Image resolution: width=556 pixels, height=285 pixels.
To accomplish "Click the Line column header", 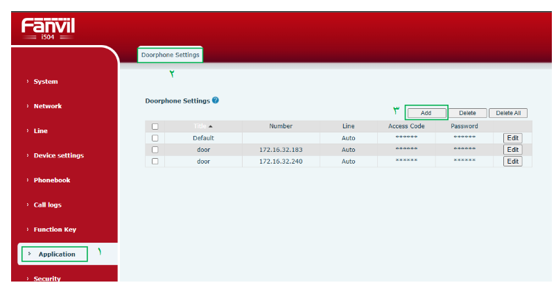I will click(348, 126).
